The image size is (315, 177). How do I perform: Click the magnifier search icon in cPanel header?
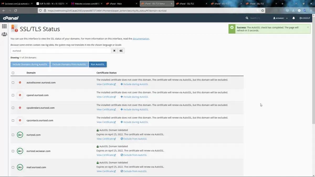coord(247,18)
